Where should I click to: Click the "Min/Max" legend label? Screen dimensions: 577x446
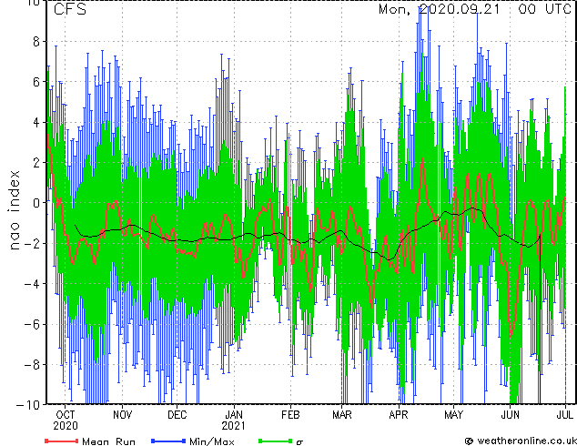point(211,441)
